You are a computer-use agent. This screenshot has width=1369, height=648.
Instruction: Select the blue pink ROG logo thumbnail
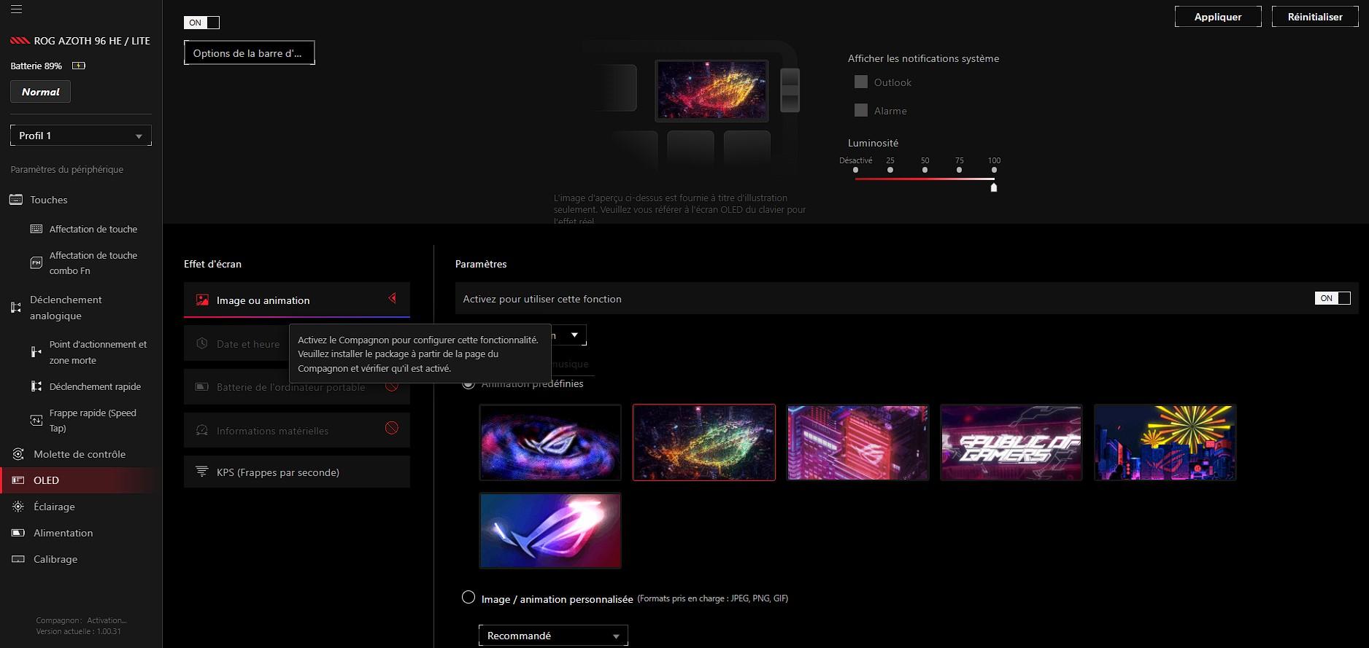[x=550, y=531]
